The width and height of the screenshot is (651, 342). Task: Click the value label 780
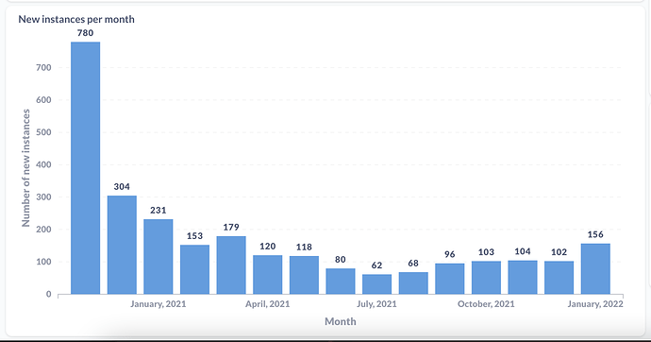click(86, 33)
